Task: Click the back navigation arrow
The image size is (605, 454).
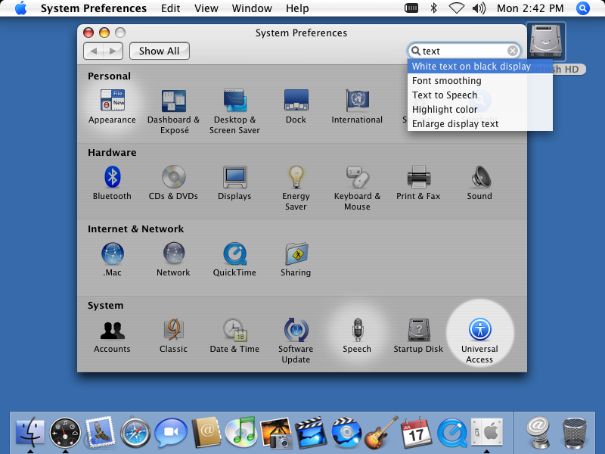Action: [96, 51]
